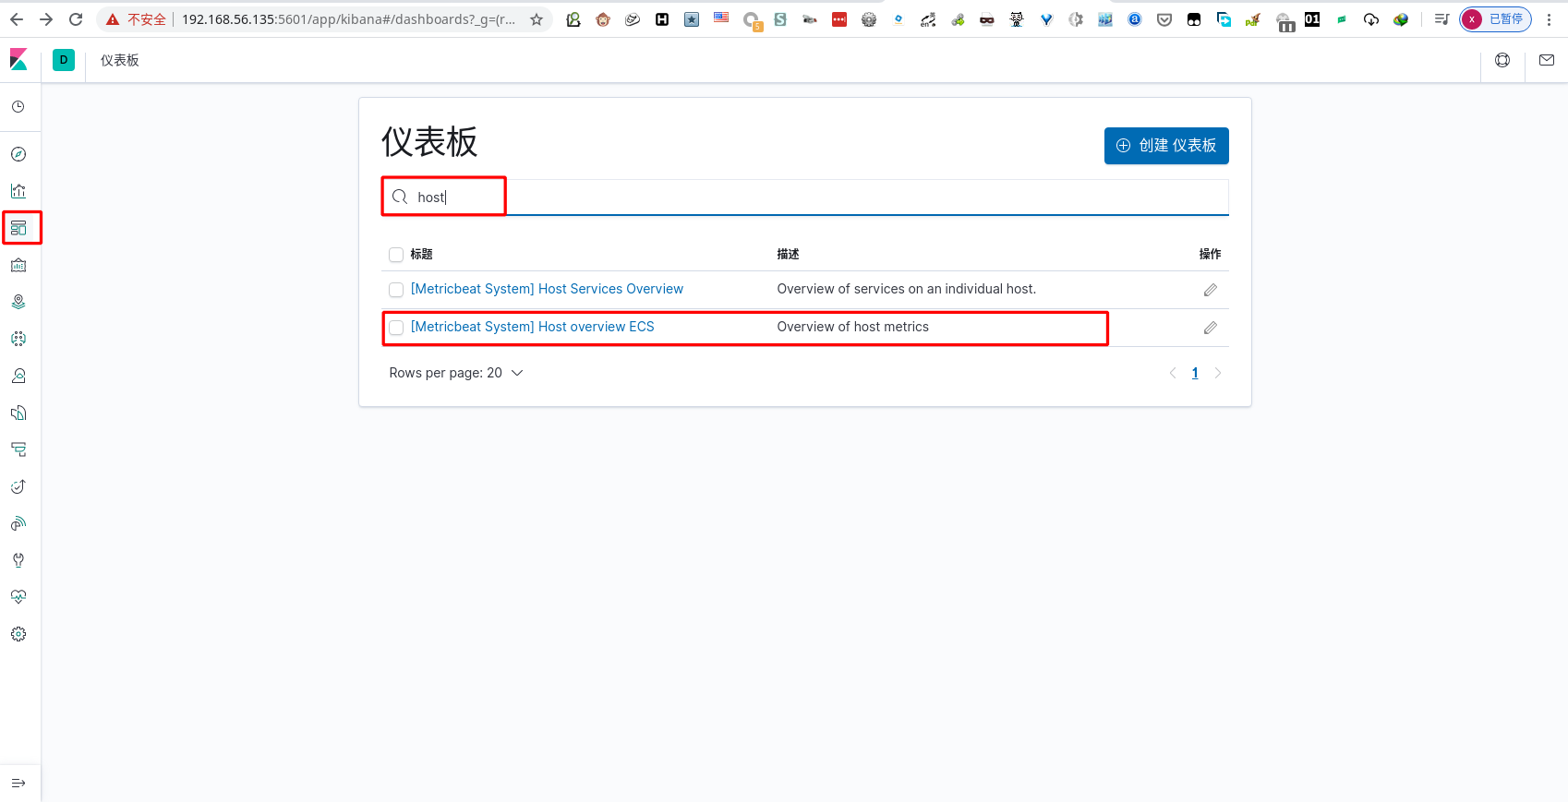Open Dev Tools icon in sidebar
The width and height of the screenshot is (1568, 802).
(x=18, y=560)
